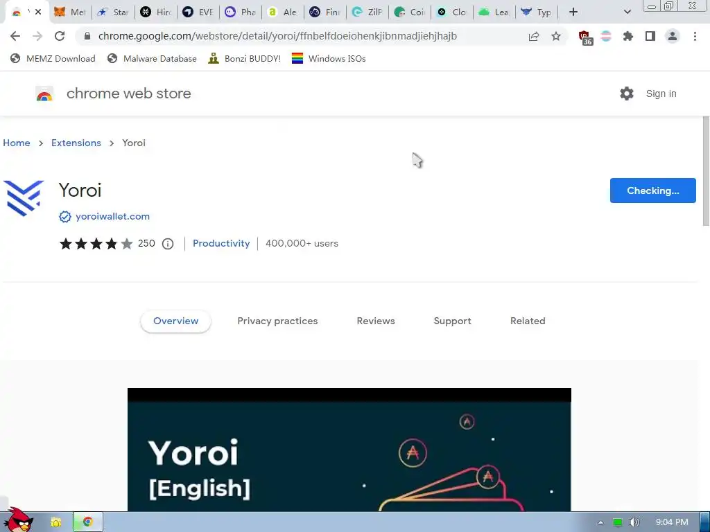Go to Home in the breadcrumb
Image resolution: width=710 pixels, height=532 pixels.
pos(17,143)
